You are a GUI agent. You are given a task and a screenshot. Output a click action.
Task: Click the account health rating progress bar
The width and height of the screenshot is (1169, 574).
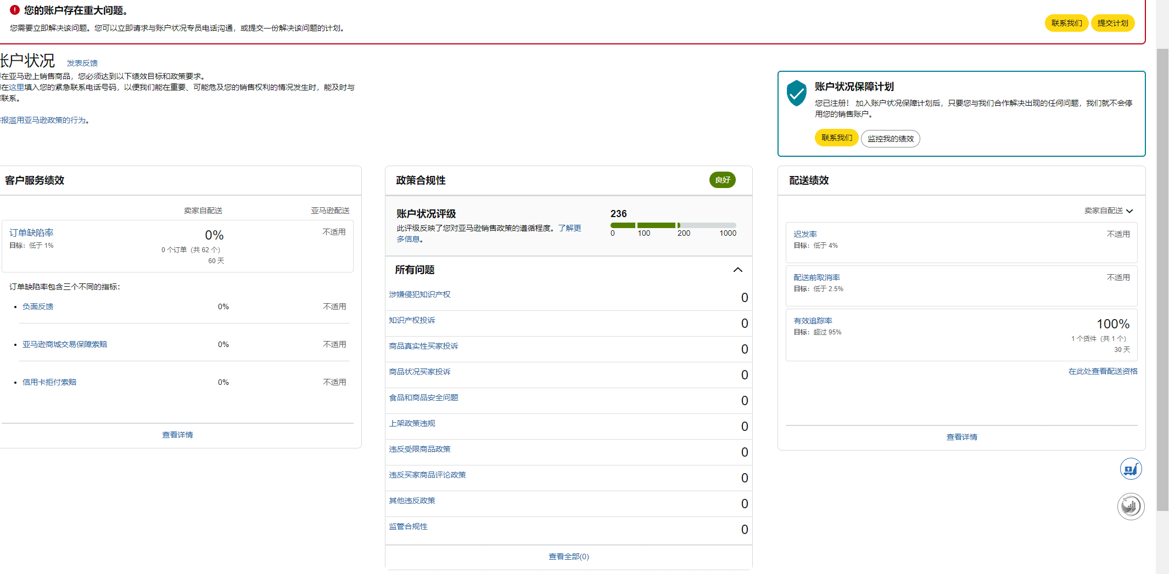[x=673, y=225]
